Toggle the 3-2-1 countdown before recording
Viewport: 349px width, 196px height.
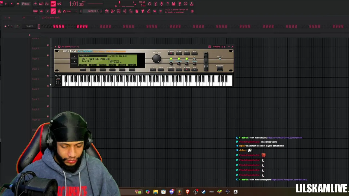[47, 4]
